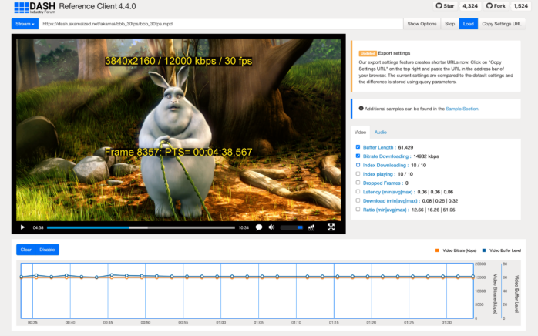Select the Video tab
538x336 pixels.
(360, 133)
